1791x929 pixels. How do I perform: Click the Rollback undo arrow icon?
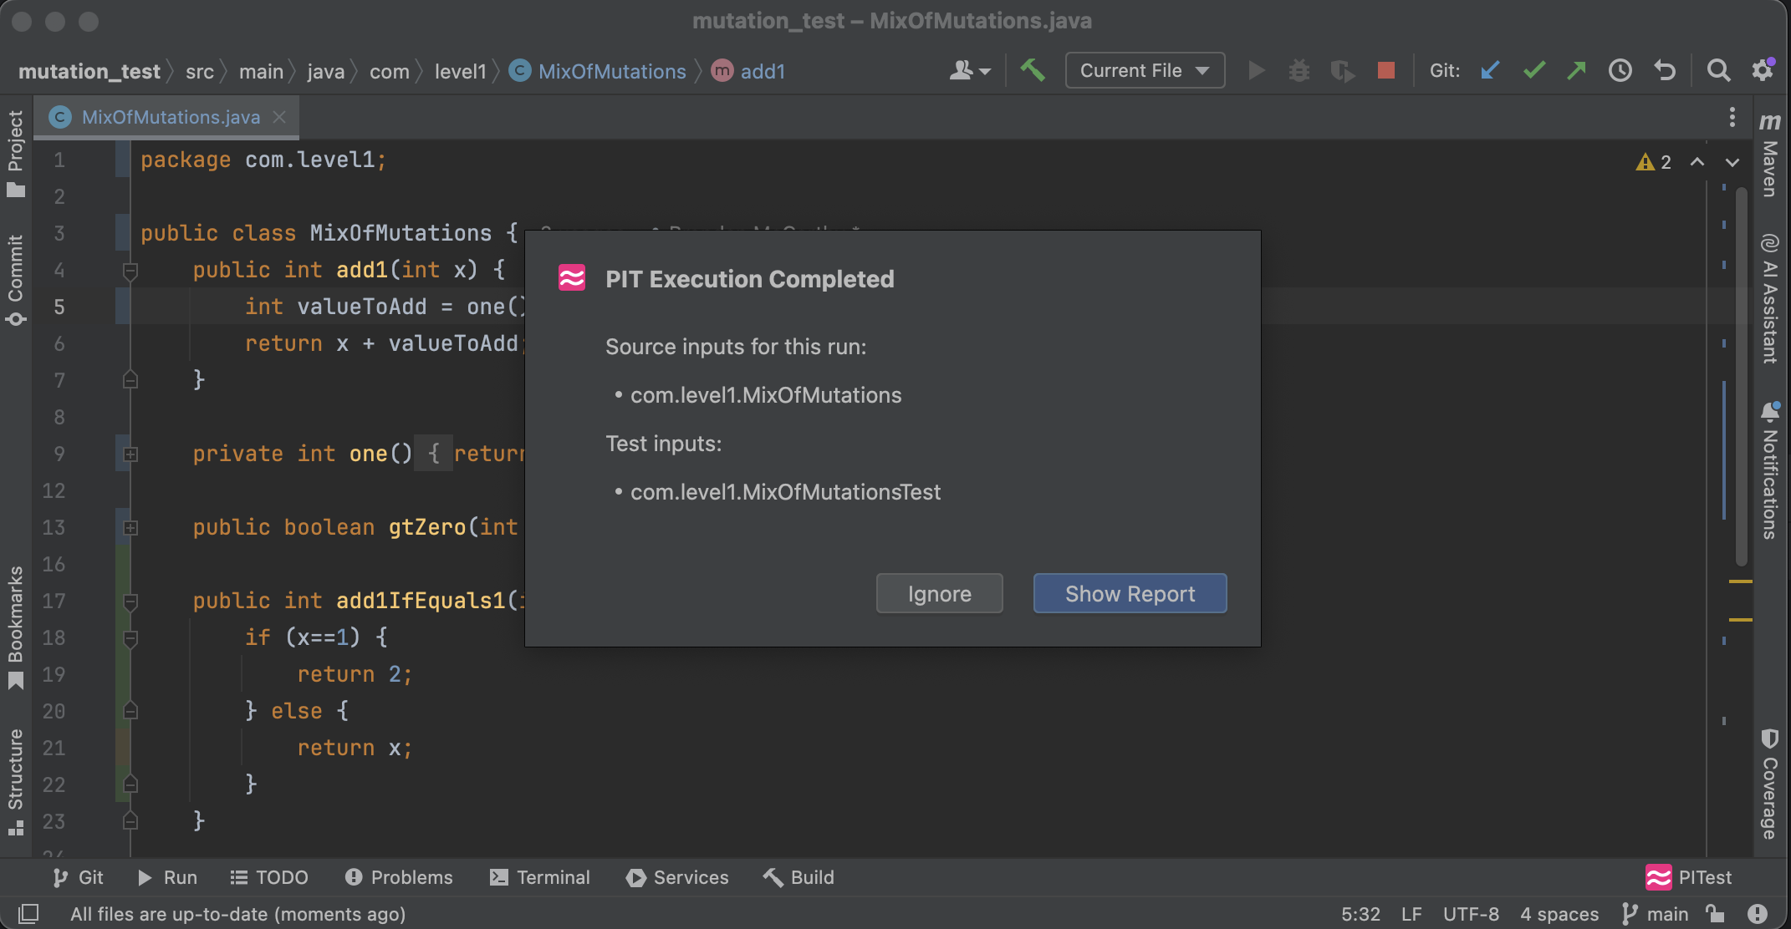pyautogui.click(x=1664, y=71)
